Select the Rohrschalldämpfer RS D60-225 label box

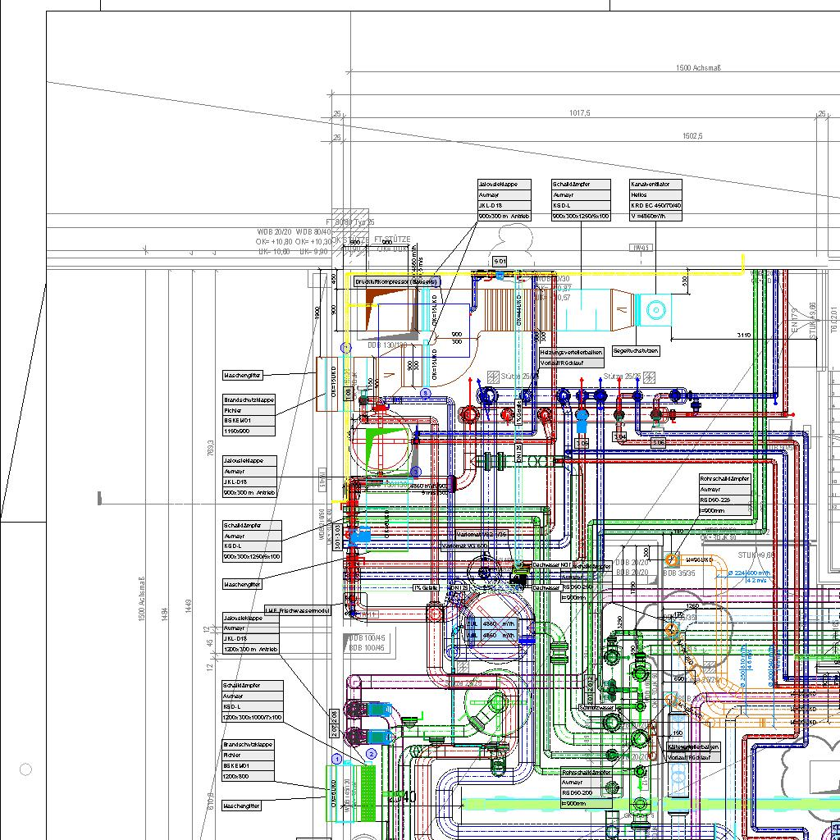click(724, 494)
